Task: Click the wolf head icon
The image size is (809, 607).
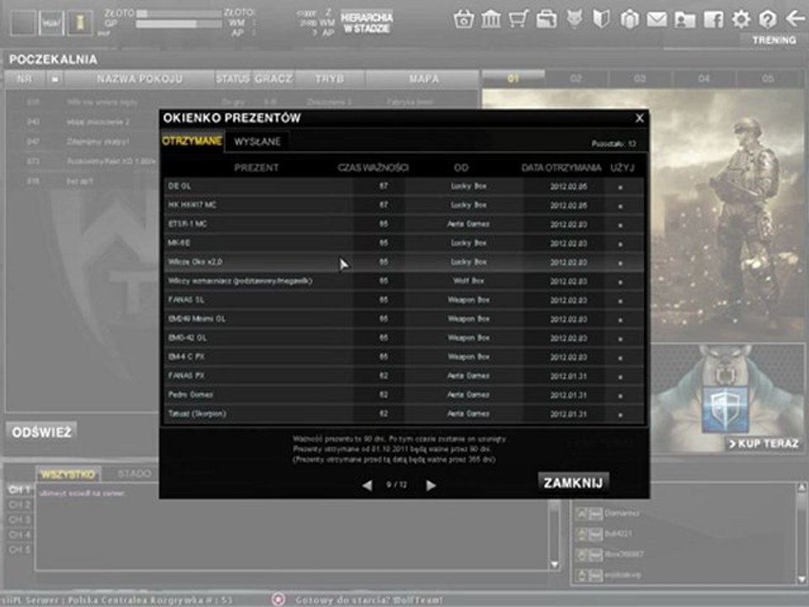Action: [574, 19]
